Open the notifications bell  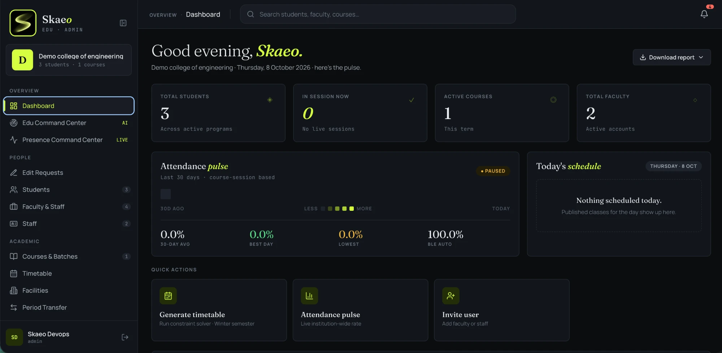704,14
